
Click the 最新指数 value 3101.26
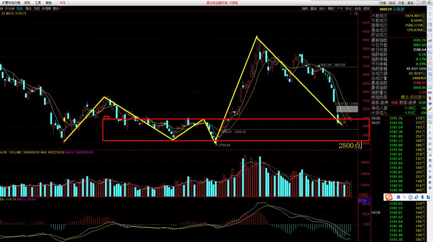click(x=419, y=40)
